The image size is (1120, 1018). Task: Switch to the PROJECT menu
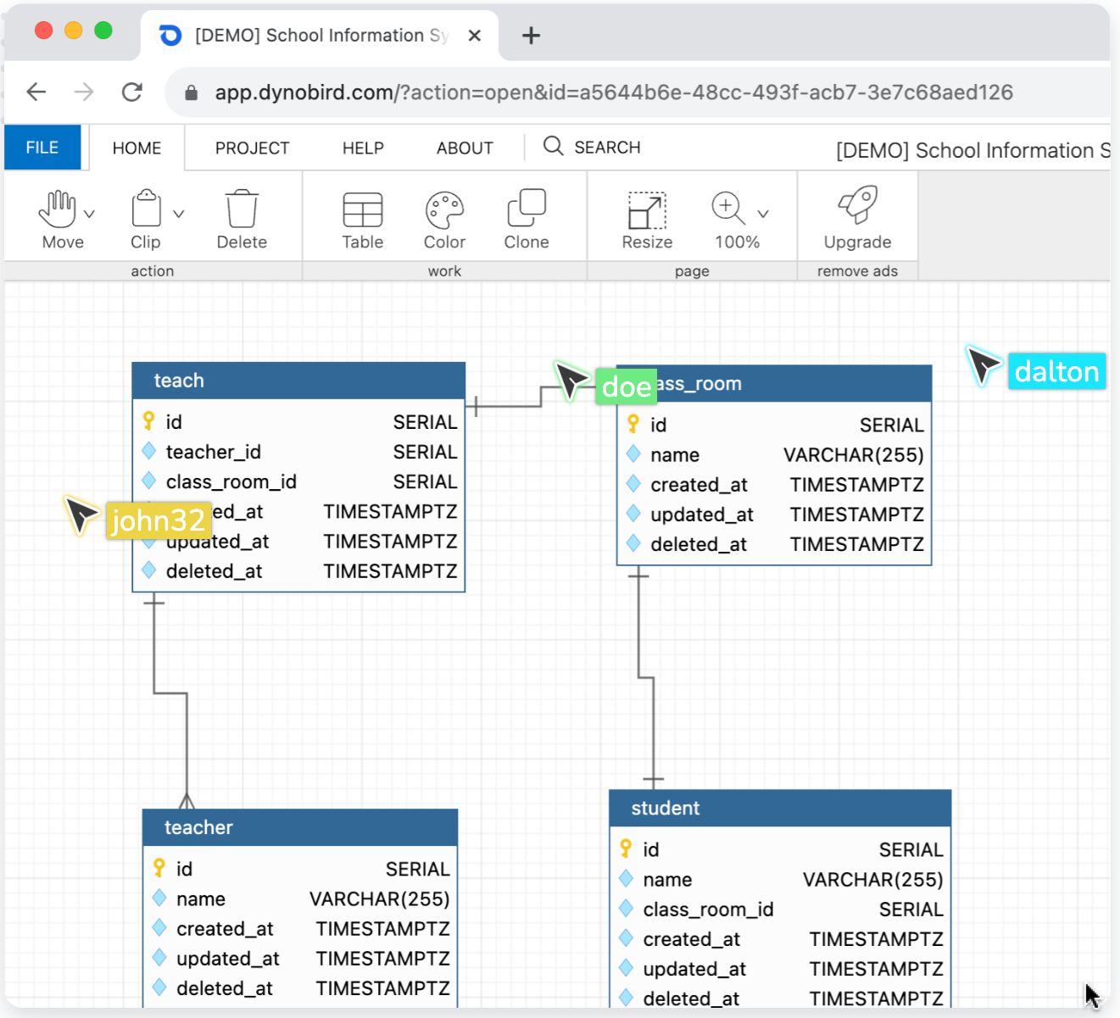[251, 147]
